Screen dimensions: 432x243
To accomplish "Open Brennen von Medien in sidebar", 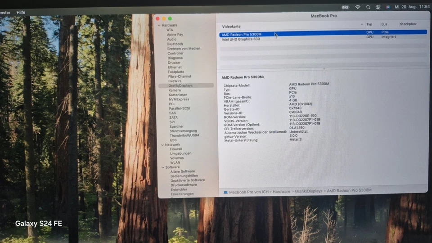I will pos(184,49).
